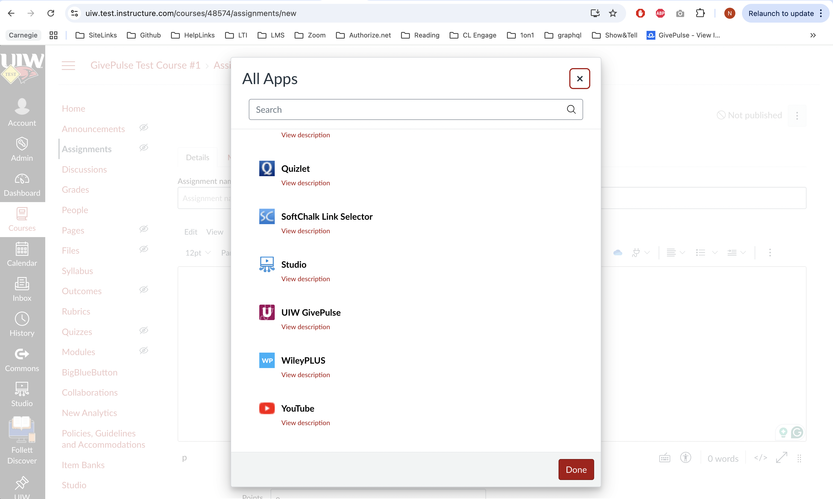The image size is (833, 499).
Task: Select the Quizlet app icon
Action: (x=267, y=168)
